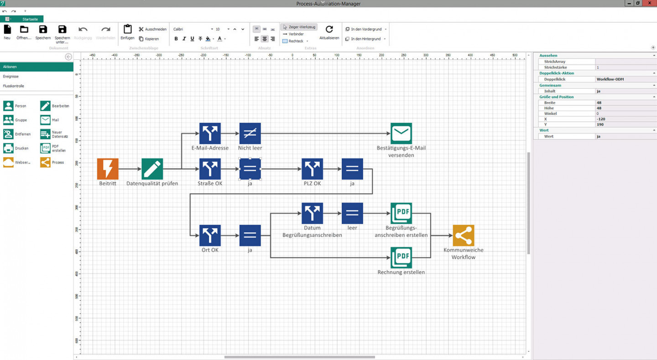The width and height of the screenshot is (657, 360).
Task: Open the font color A picker
Action: (x=219, y=39)
